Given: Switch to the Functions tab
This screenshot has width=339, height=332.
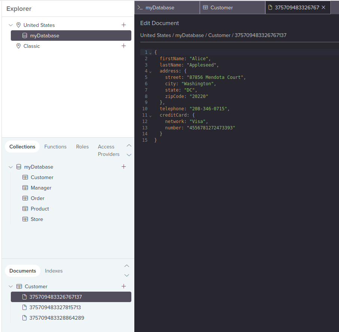Looking at the screenshot, I should click(x=55, y=147).
